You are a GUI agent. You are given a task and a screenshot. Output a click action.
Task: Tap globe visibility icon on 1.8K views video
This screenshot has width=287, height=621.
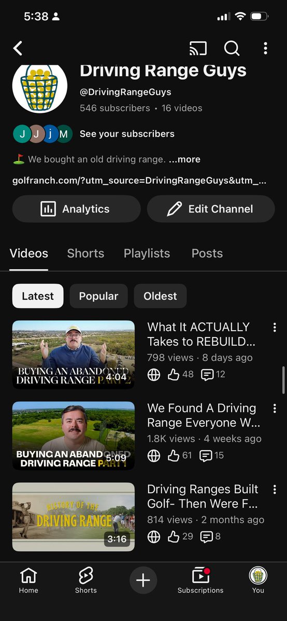click(154, 456)
